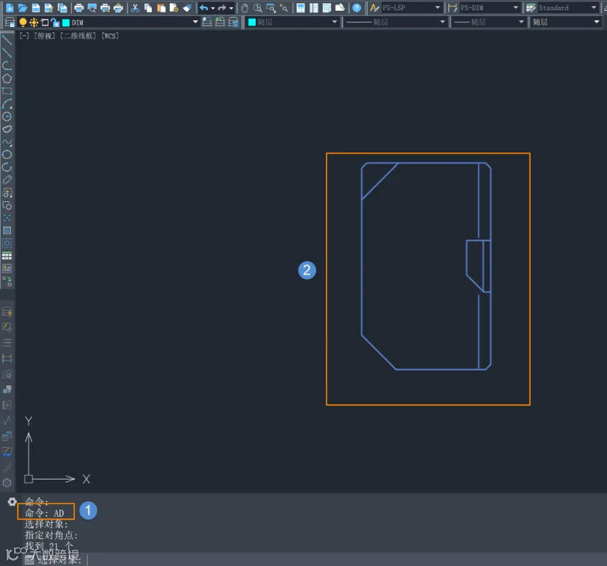The width and height of the screenshot is (607, 566).
Task: Open the PX-LSP text style dropdown
Action: click(438, 7)
